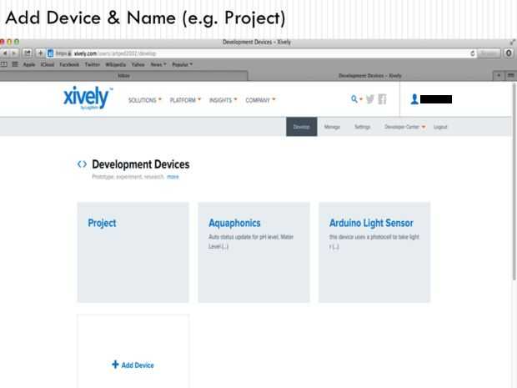Switch to the Inbox browser tab
This screenshot has width=517, height=388.
(123, 76)
